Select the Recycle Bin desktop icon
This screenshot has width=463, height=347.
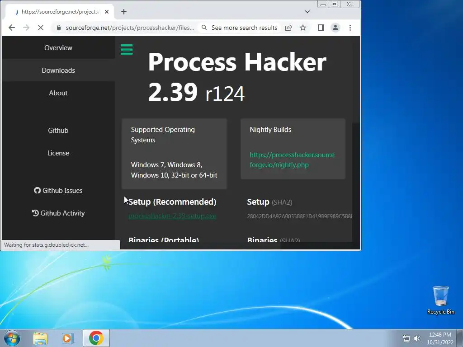point(440,300)
